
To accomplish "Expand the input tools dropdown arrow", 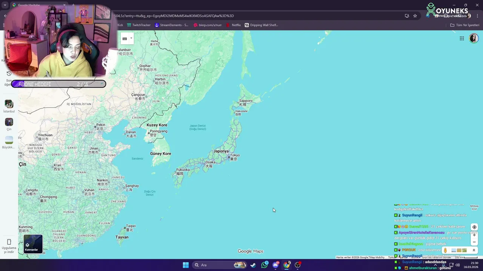I will pos(131,38).
